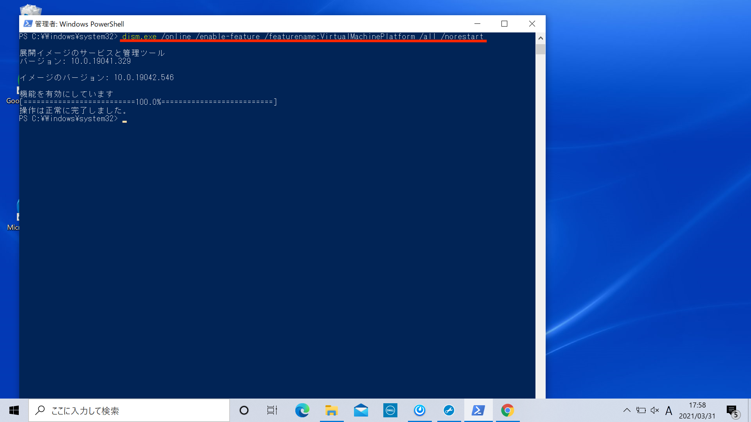
Task: Maximize the PowerShell window
Action: [x=505, y=24]
